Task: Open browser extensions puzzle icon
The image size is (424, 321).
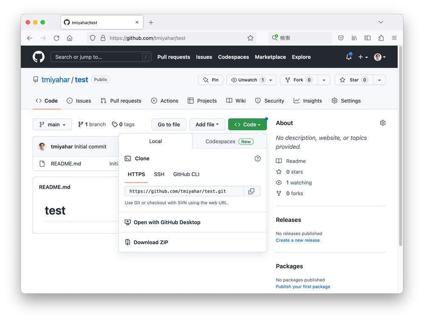Action: [381, 38]
